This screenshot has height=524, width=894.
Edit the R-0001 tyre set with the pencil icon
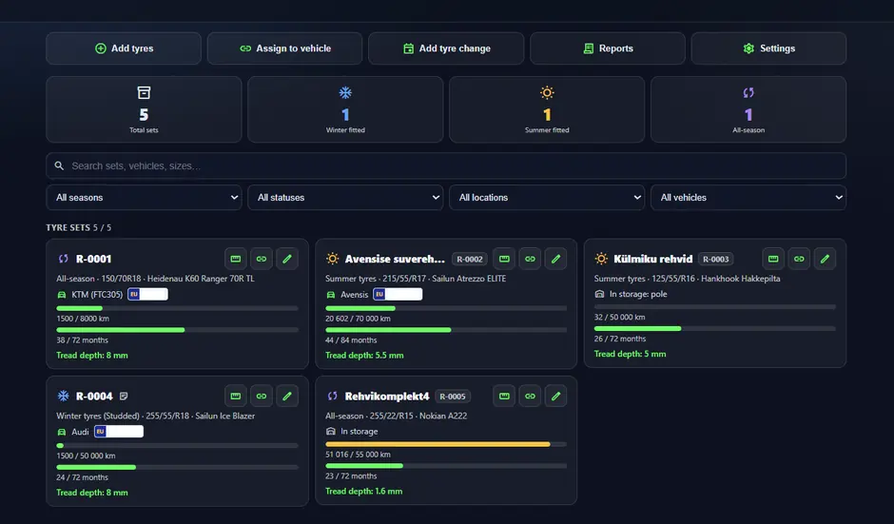(287, 259)
